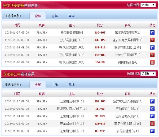
Task: Click home team 夏洛特黄蜂[东8]
Action: pos(72,32)
